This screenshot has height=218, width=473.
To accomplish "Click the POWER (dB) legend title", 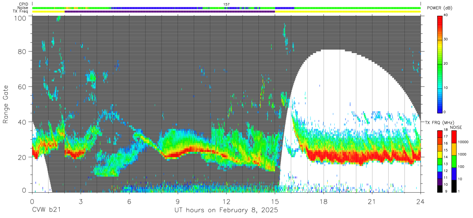I will (x=440, y=8).
